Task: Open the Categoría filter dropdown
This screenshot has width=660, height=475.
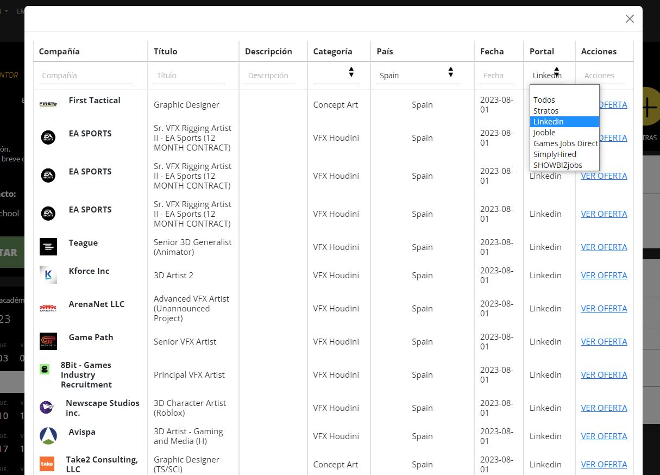Action: pyautogui.click(x=336, y=75)
